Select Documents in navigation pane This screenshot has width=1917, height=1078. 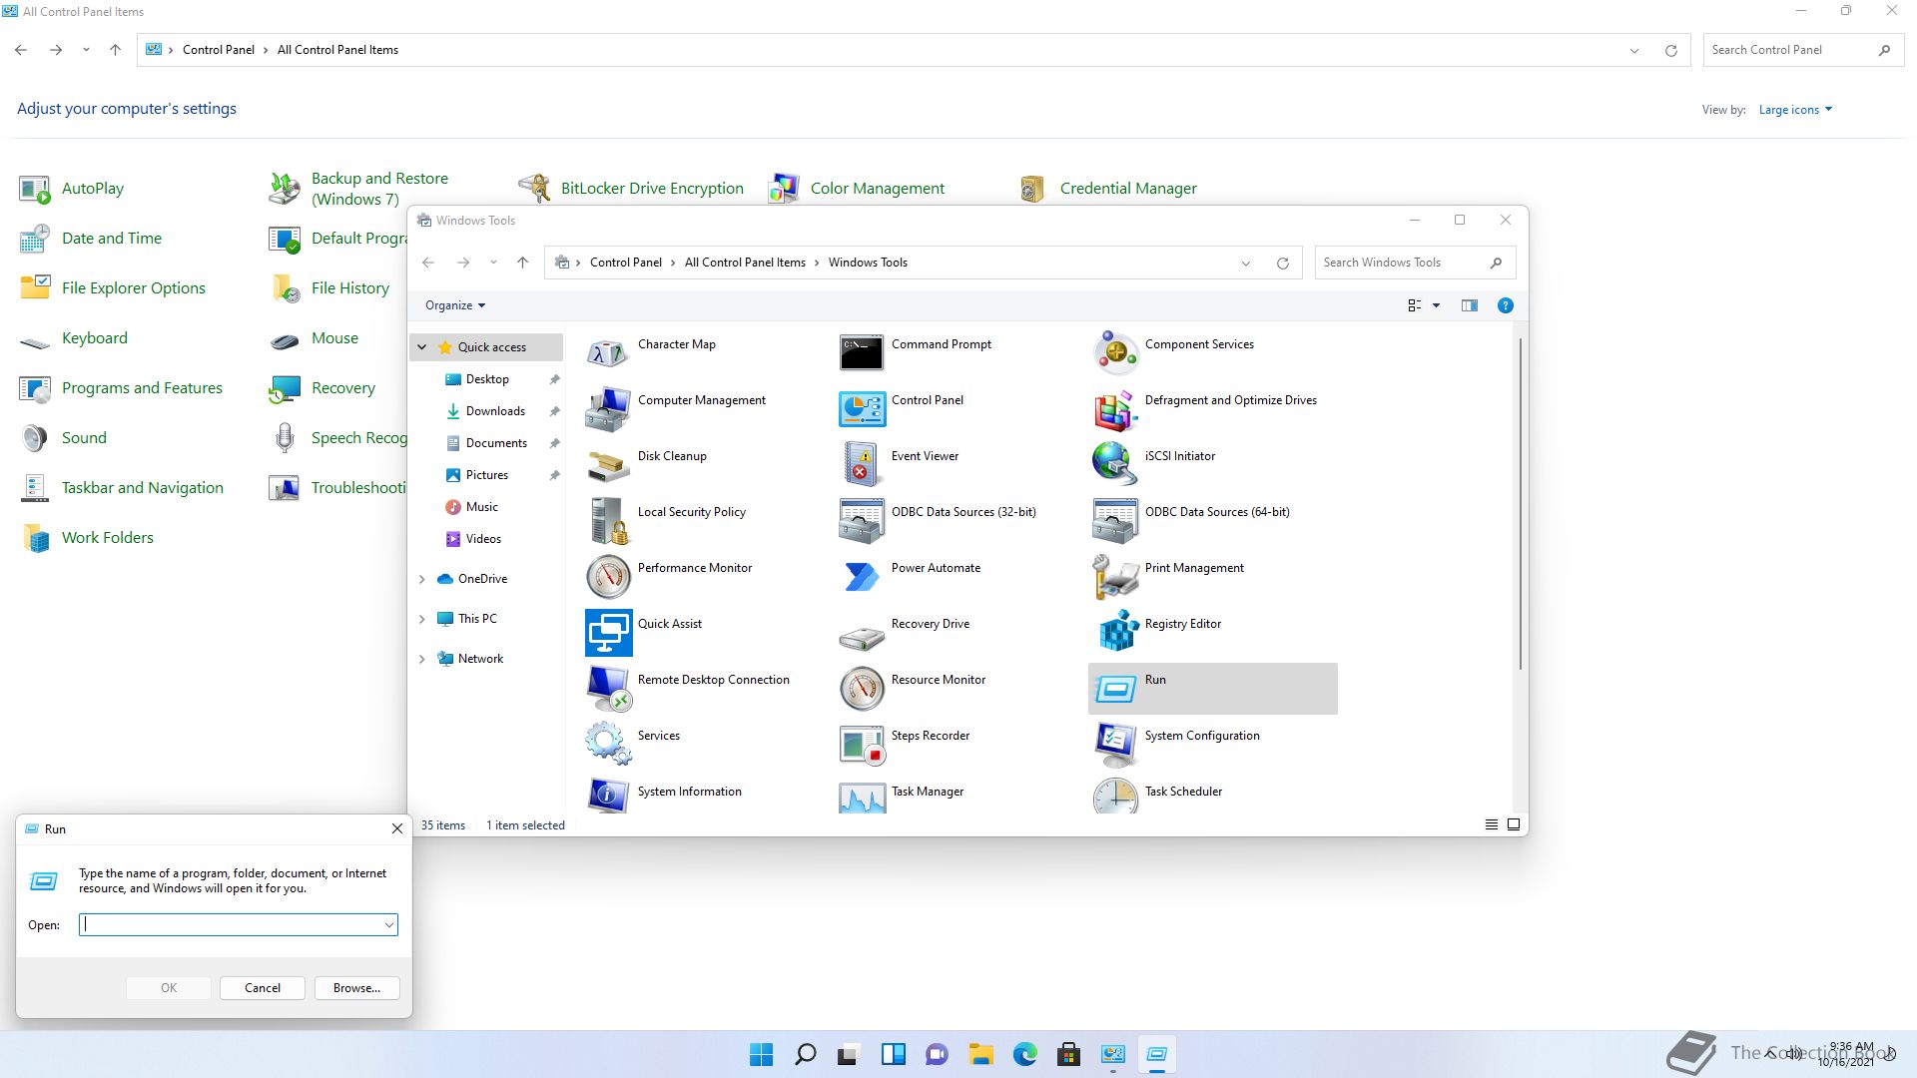(x=496, y=443)
